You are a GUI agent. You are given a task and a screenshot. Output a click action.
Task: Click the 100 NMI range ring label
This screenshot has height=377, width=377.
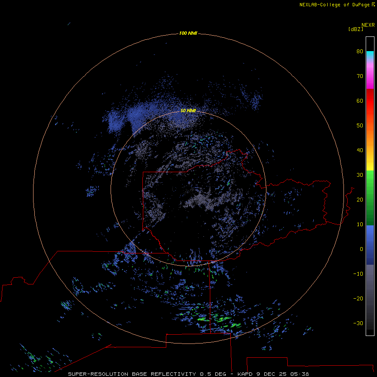(x=188, y=33)
